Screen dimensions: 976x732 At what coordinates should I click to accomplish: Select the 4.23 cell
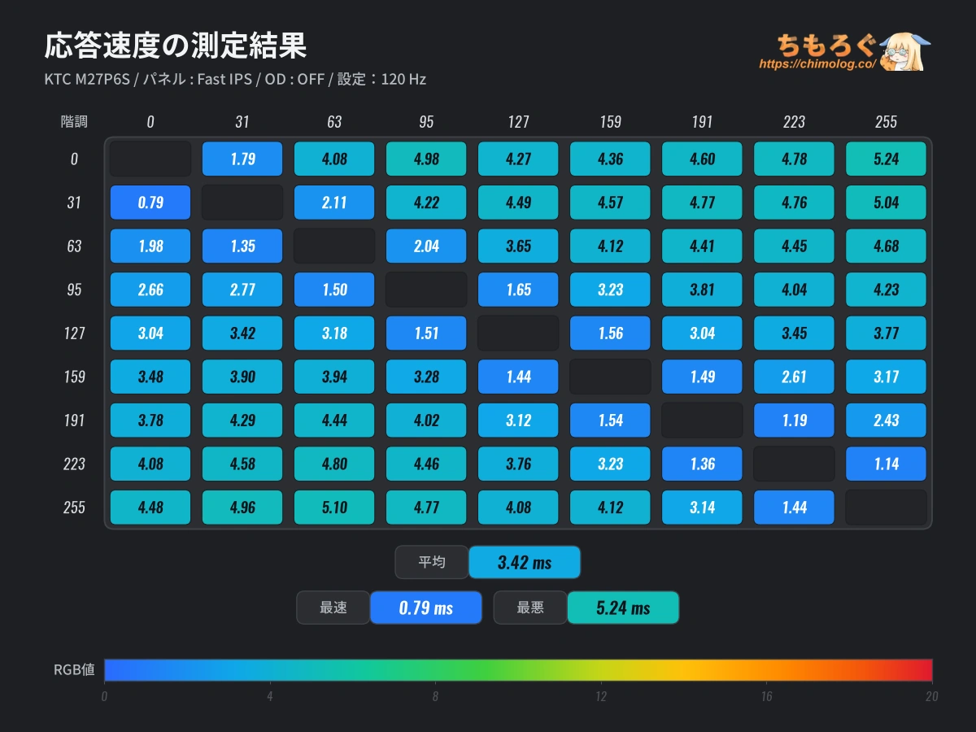click(886, 290)
